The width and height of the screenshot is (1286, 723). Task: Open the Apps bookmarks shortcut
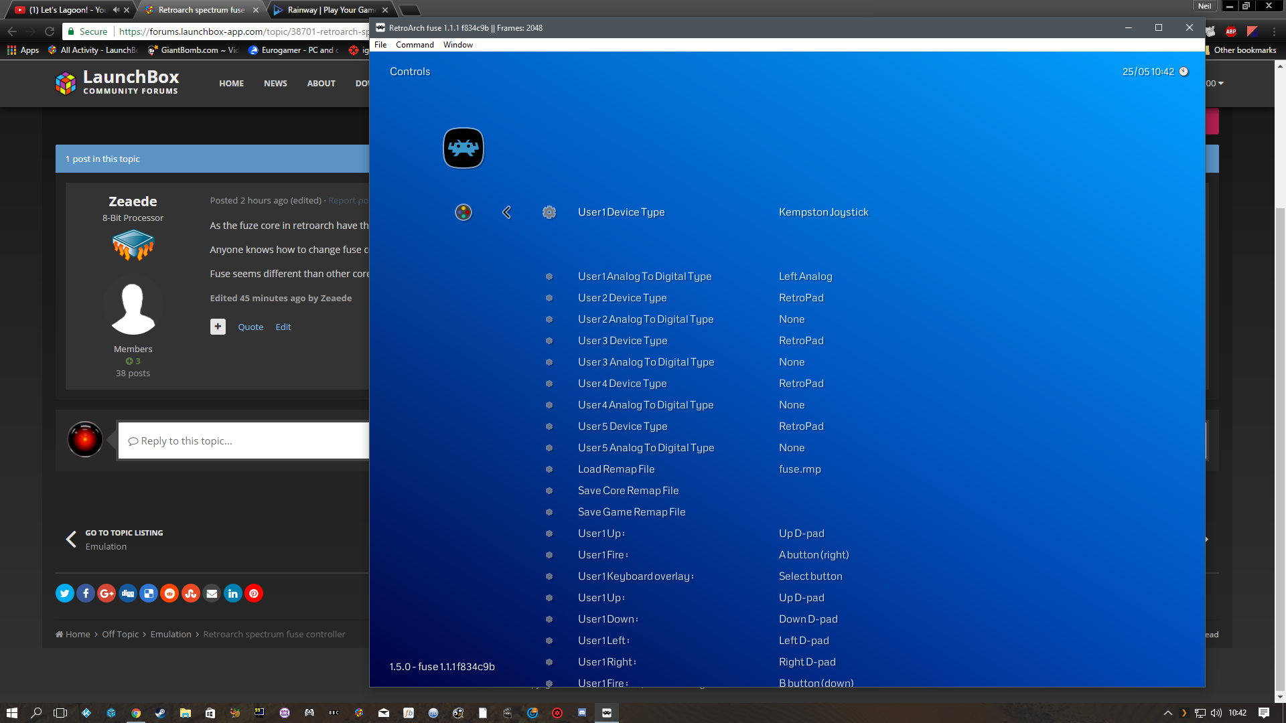[23, 50]
